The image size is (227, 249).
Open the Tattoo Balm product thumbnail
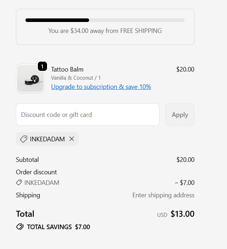tap(30, 79)
